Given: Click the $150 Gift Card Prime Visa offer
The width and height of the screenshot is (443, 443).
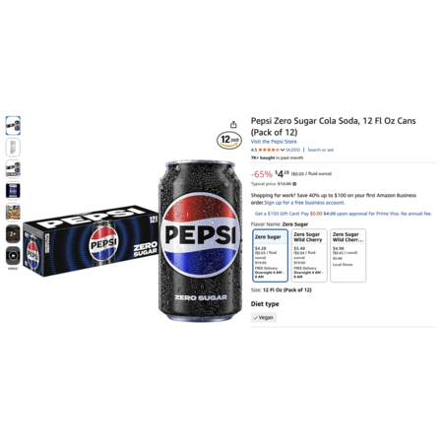Looking at the screenshot, I should point(344,214).
